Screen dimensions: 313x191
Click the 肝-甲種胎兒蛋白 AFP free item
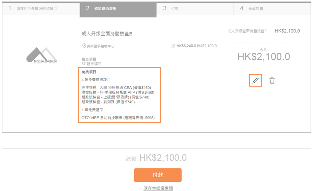[118, 93]
